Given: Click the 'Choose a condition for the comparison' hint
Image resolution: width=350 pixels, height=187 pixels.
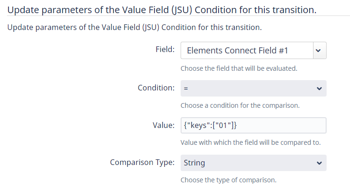Looking at the screenshot, I should tap(240, 105).
